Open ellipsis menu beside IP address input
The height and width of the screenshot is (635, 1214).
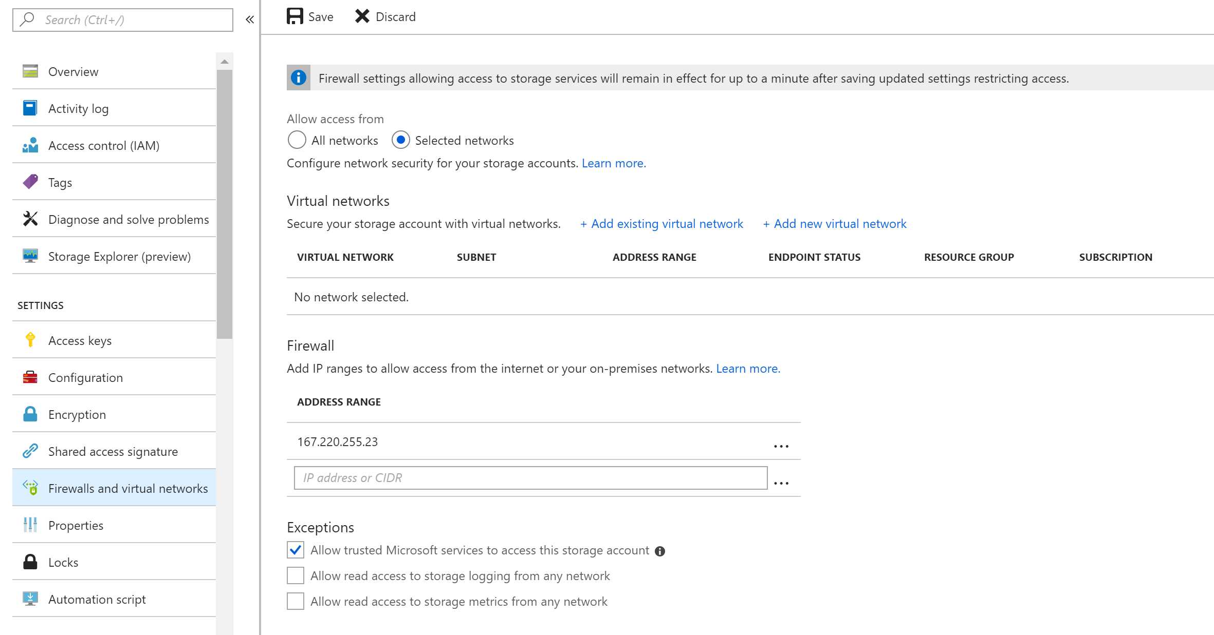click(781, 483)
